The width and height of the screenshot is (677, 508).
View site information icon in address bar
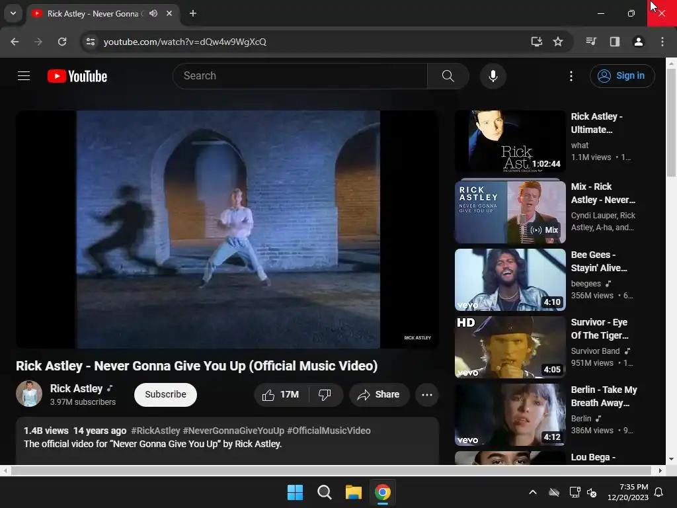(x=91, y=42)
